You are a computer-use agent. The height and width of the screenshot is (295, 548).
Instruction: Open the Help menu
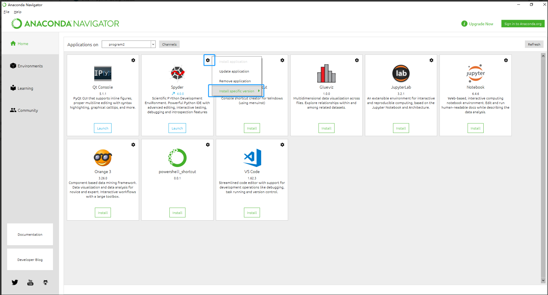pyautogui.click(x=18, y=12)
